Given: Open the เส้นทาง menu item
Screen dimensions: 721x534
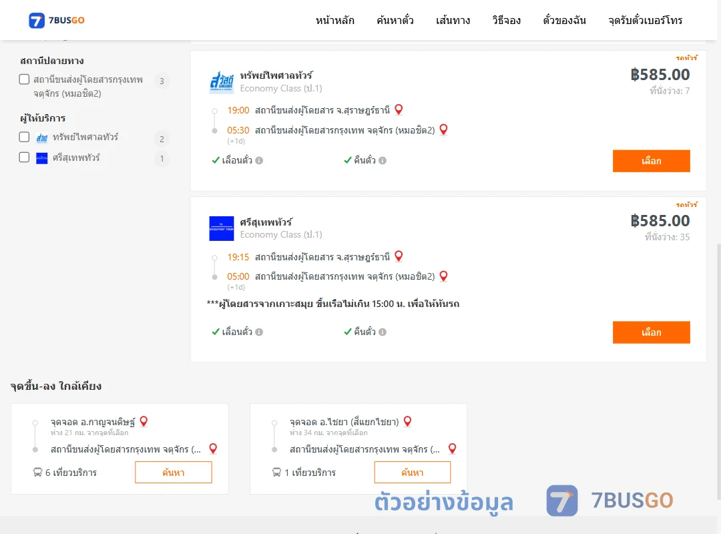Looking at the screenshot, I should tap(453, 20).
